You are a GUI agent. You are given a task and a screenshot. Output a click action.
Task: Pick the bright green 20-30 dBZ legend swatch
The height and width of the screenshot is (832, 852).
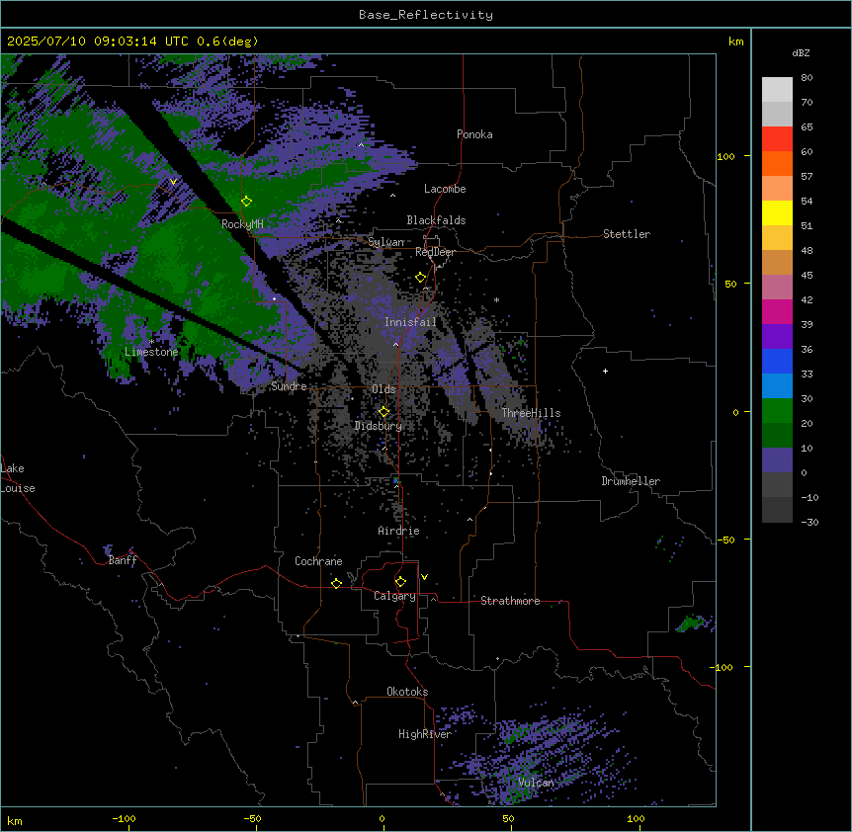point(777,411)
